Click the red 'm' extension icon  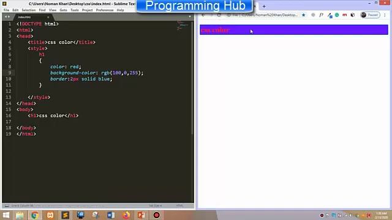[344, 15]
